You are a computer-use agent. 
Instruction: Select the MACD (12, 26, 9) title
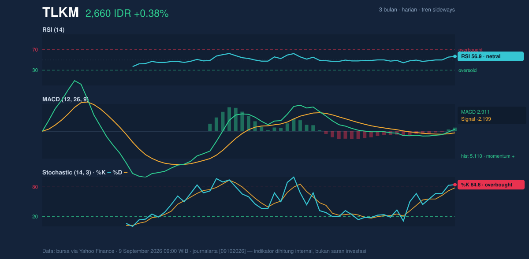(65, 100)
